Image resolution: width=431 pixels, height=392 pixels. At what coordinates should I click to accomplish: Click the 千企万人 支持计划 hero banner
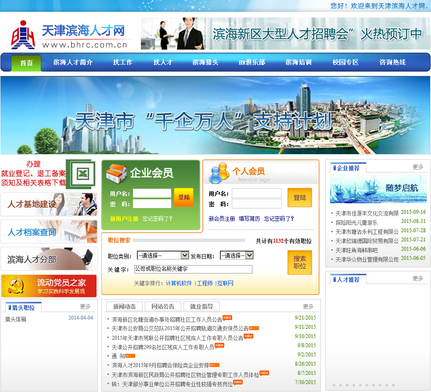pyautogui.click(x=215, y=115)
